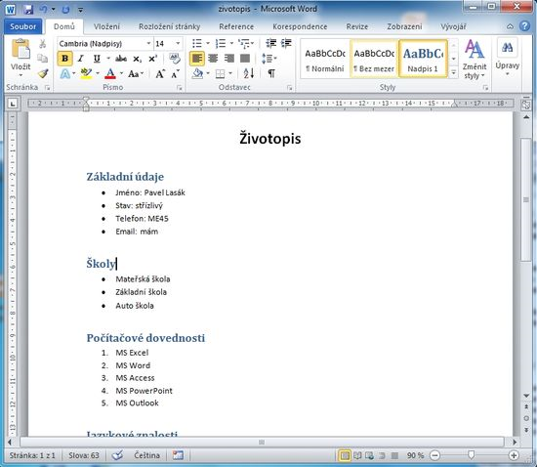Viewport: 537px width, 467px height.
Task: Toggle paragraph marks display
Action: 271,73
